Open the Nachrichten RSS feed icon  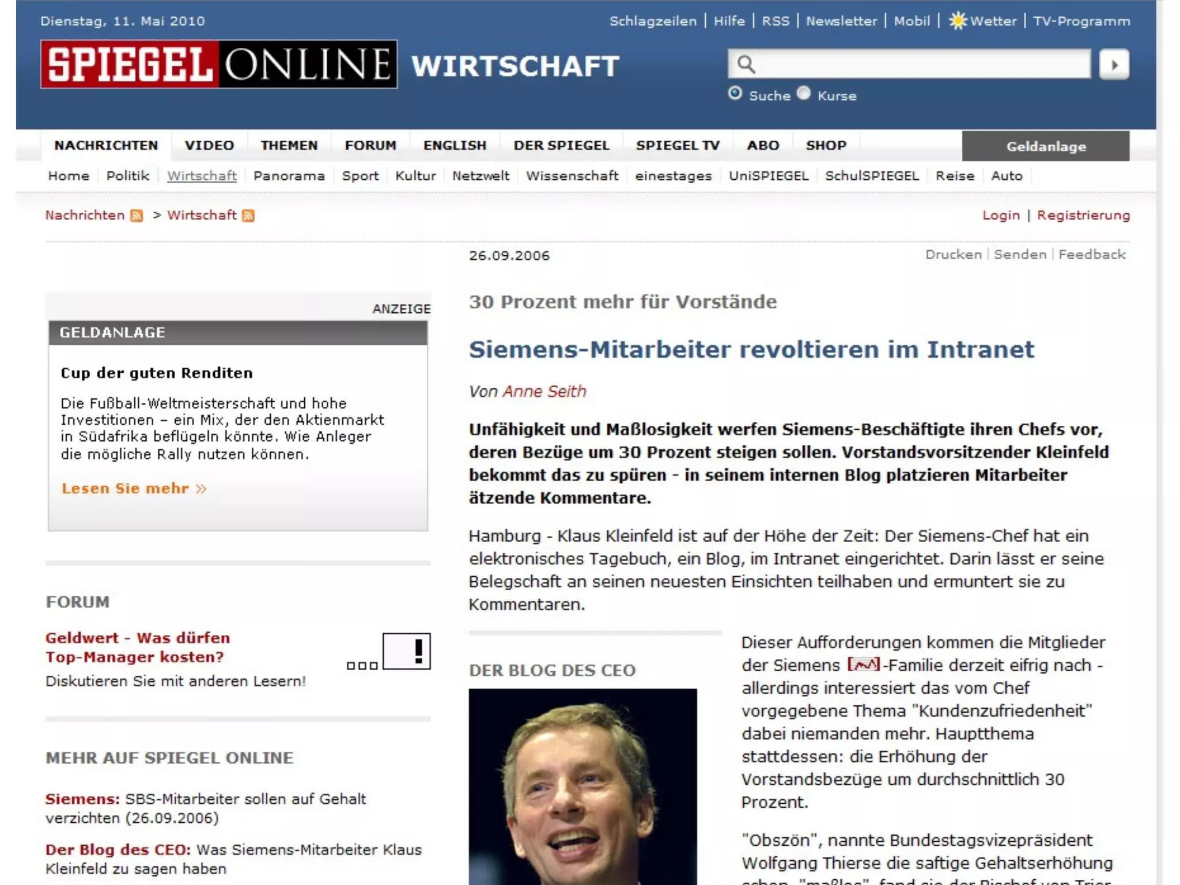tap(137, 215)
